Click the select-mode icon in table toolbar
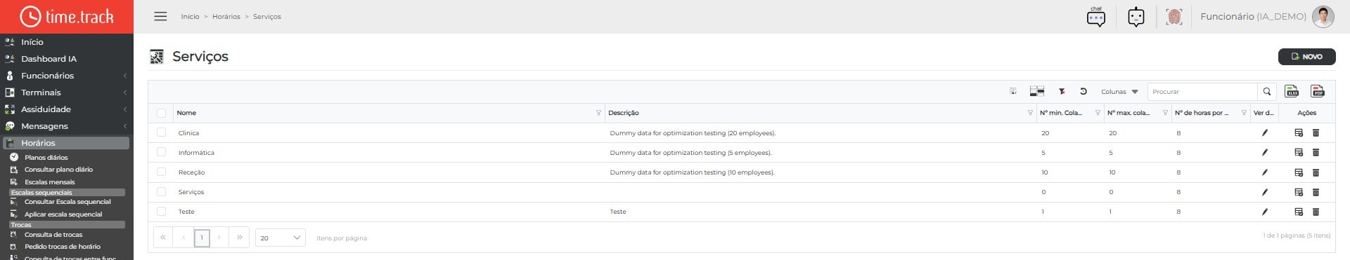Screen dimensions: 1350x260 [1013, 91]
